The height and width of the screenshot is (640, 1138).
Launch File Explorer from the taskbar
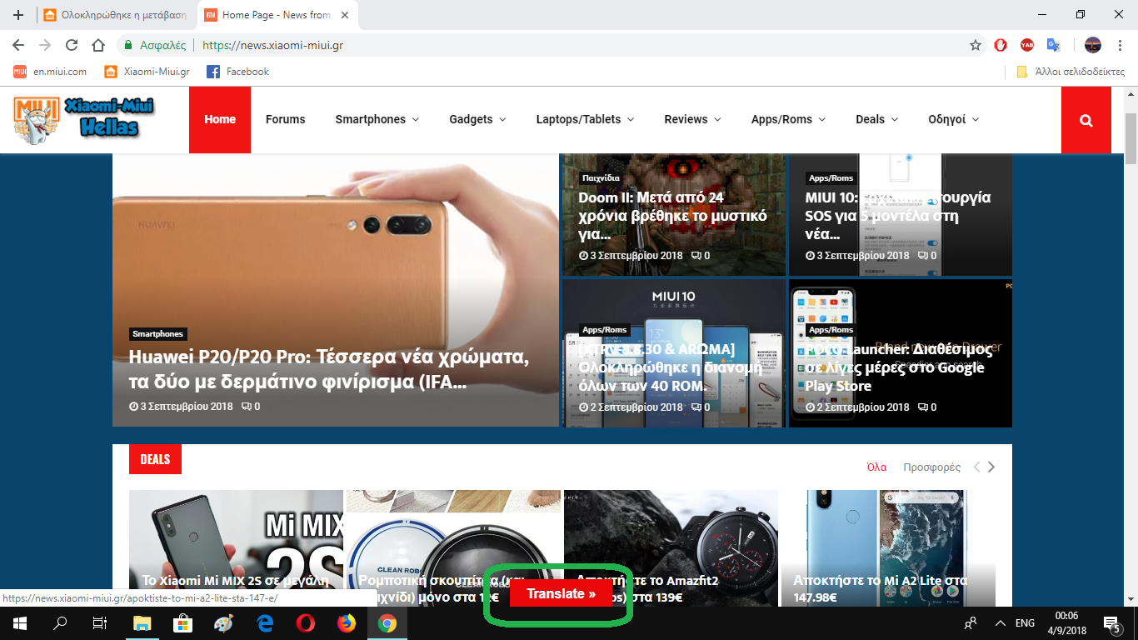pos(142,622)
